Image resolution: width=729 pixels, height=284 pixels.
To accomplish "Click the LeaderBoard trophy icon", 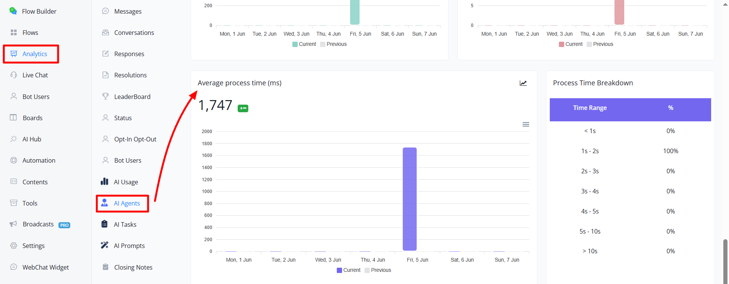I will (x=106, y=96).
